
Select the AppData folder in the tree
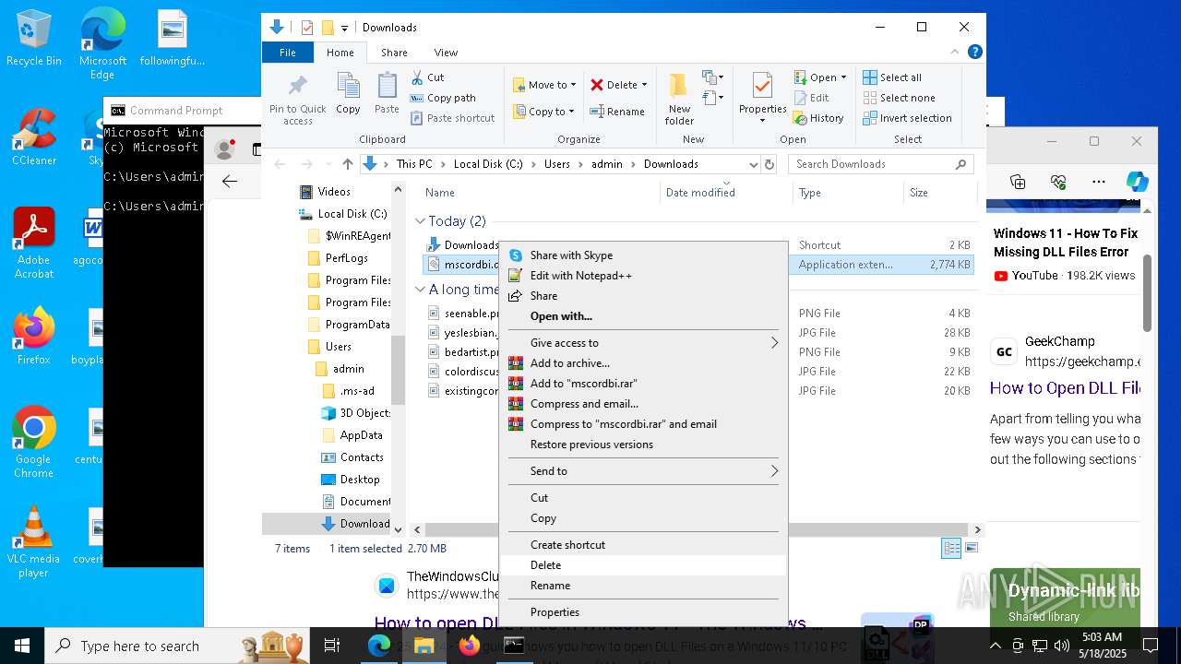coord(361,435)
